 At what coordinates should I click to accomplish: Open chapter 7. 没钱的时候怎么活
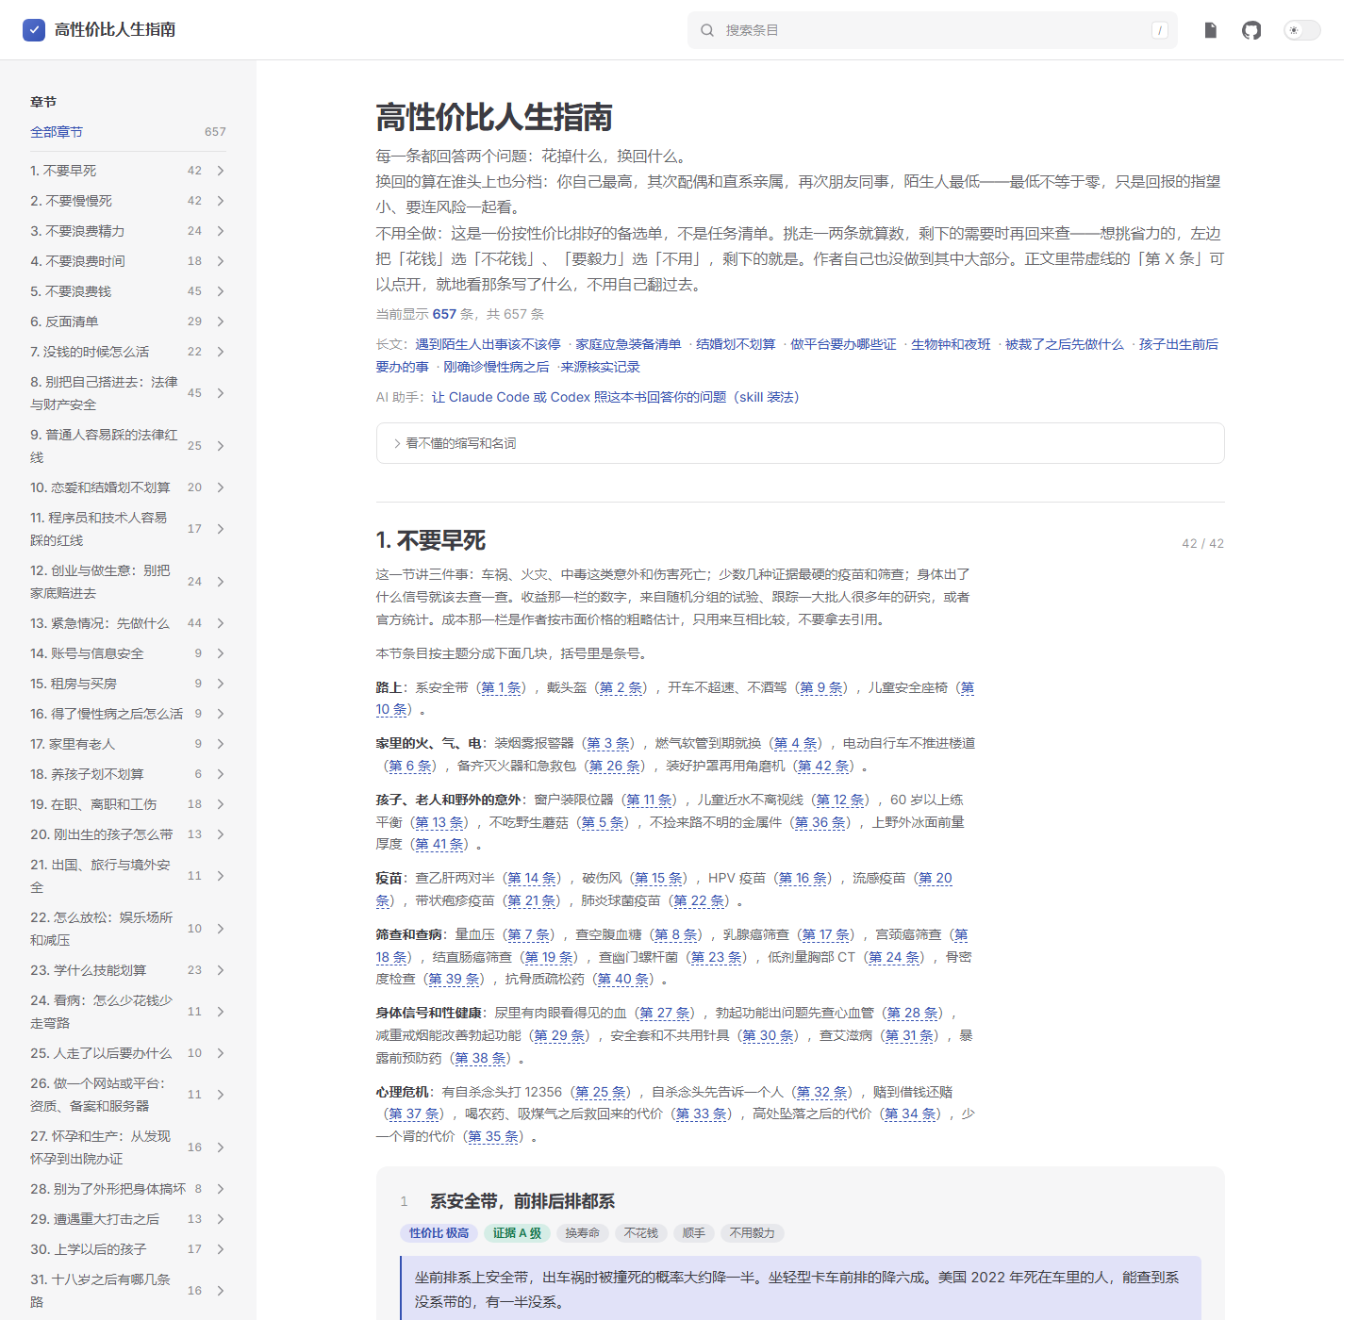[x=90, y=352]
